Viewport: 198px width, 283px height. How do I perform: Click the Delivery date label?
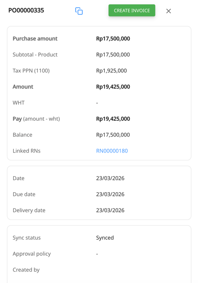point(29,210)
